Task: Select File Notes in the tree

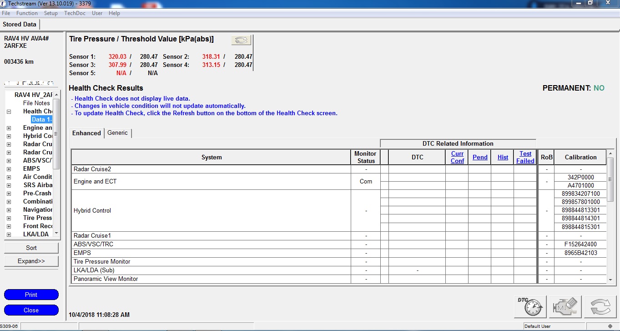Action: coord(36,103)
